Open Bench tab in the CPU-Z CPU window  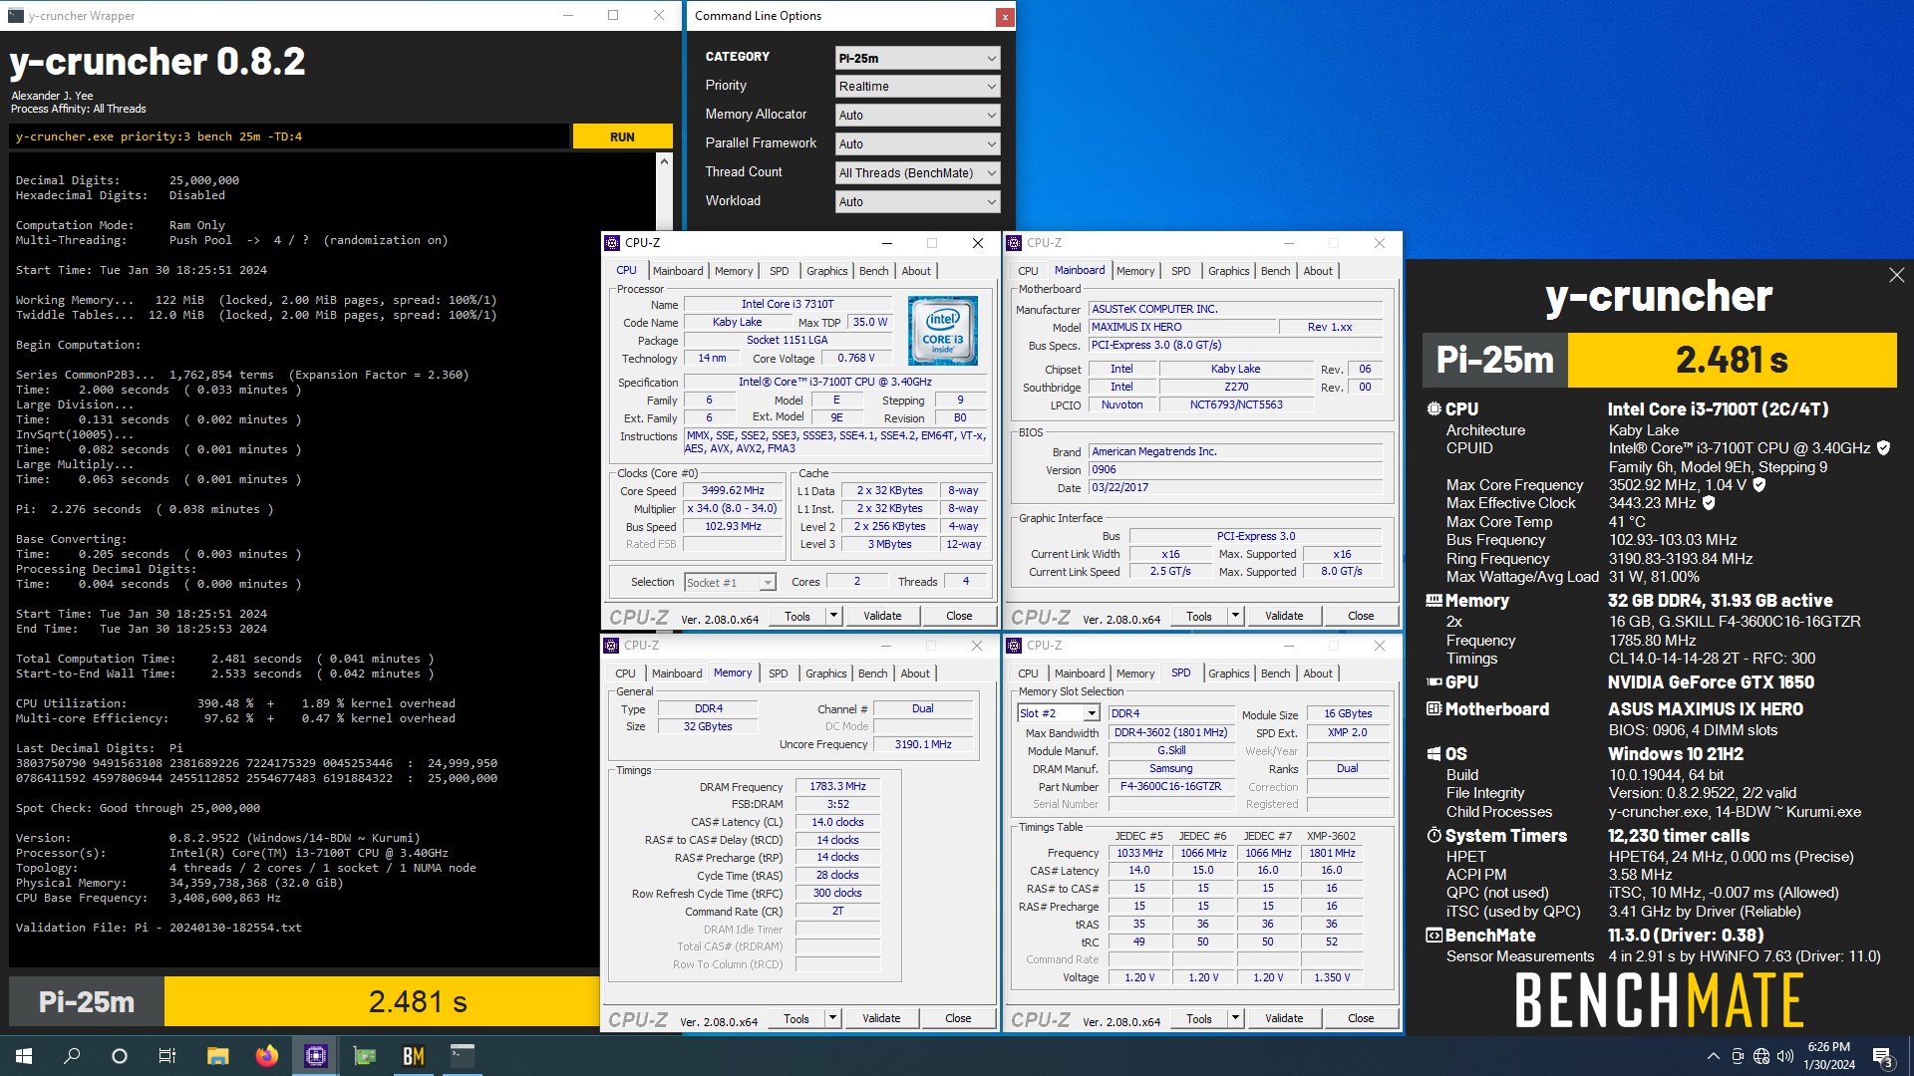point(873,271)
